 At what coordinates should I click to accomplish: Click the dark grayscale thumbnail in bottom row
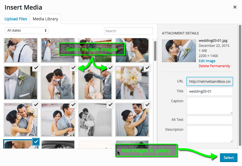click(x=58, y=145)
